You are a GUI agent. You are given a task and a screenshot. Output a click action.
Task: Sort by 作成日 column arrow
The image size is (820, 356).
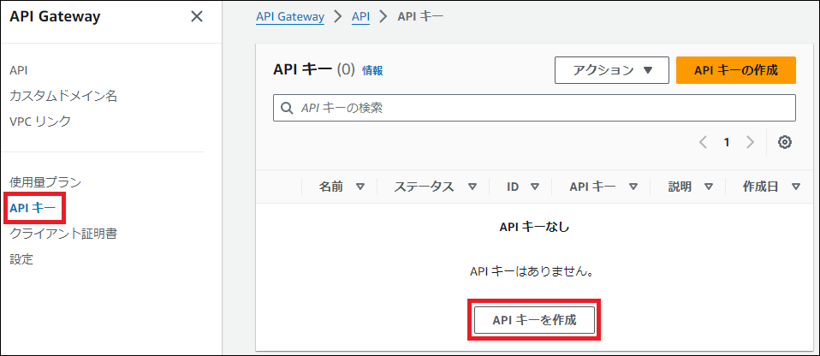(x=795, y=187)
